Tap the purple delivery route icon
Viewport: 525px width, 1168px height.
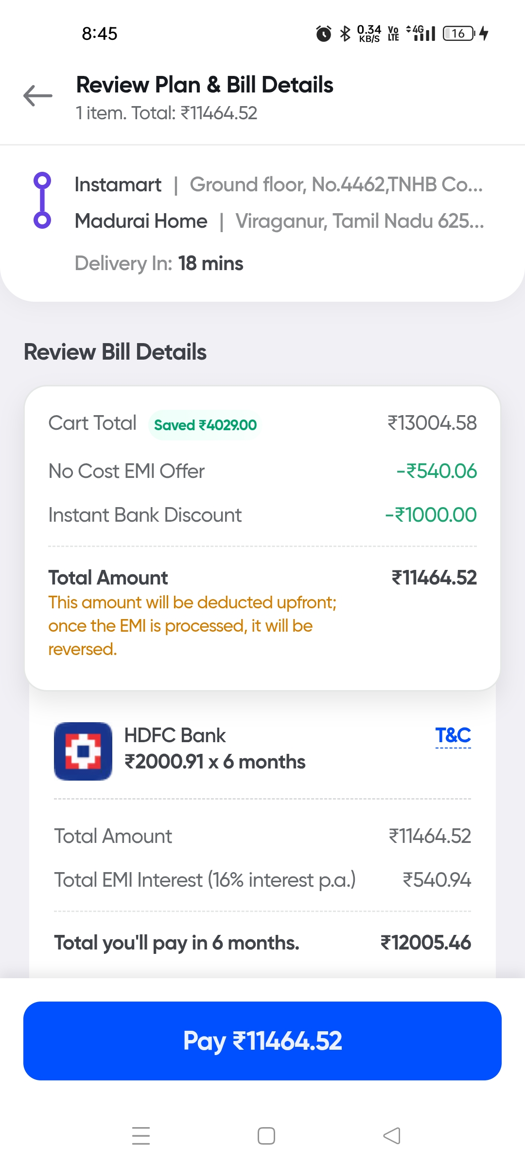(x=42, y=201)
